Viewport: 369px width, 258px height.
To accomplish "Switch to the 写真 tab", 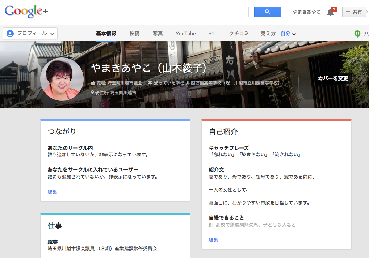I will (158, 34).
